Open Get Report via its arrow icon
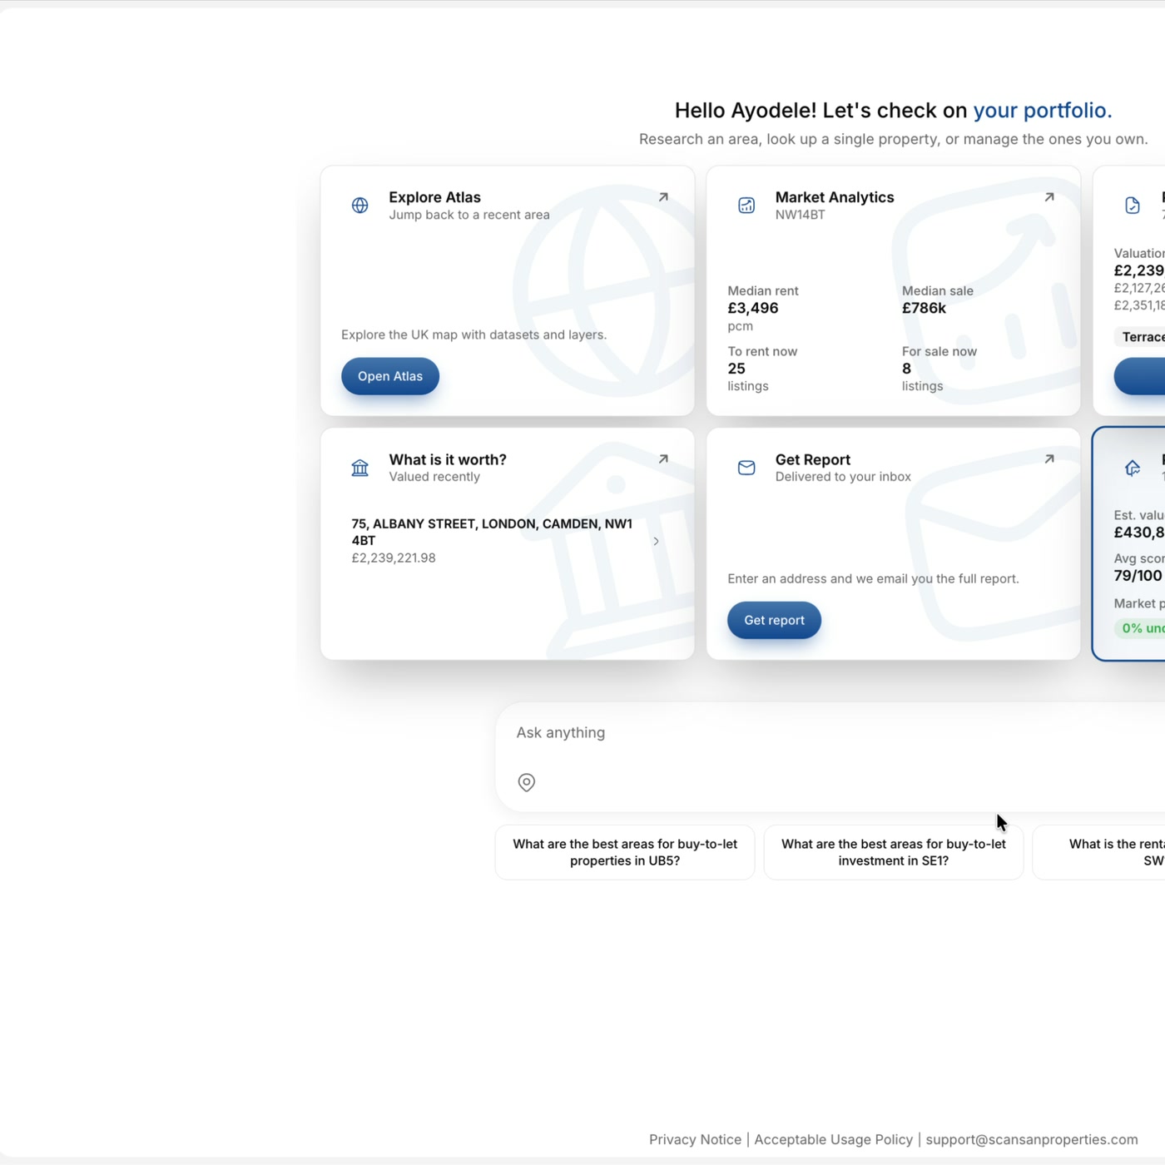 point(1049,459)
